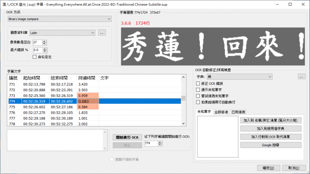Click the text box scroll-down arrow
Viewport: 310px width, 174px height.
[x=105, y=148]
